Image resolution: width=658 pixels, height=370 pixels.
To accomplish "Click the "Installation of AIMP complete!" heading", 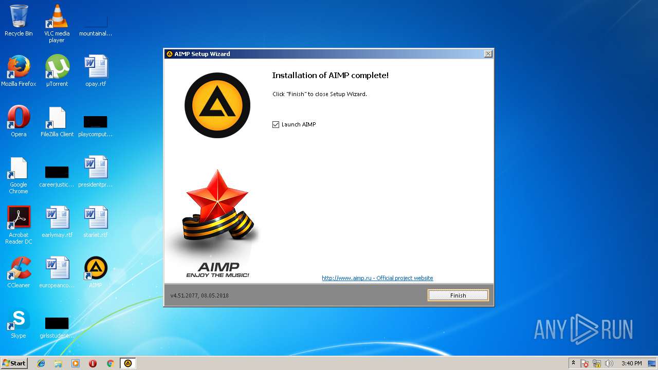I will tap(330, 76).
